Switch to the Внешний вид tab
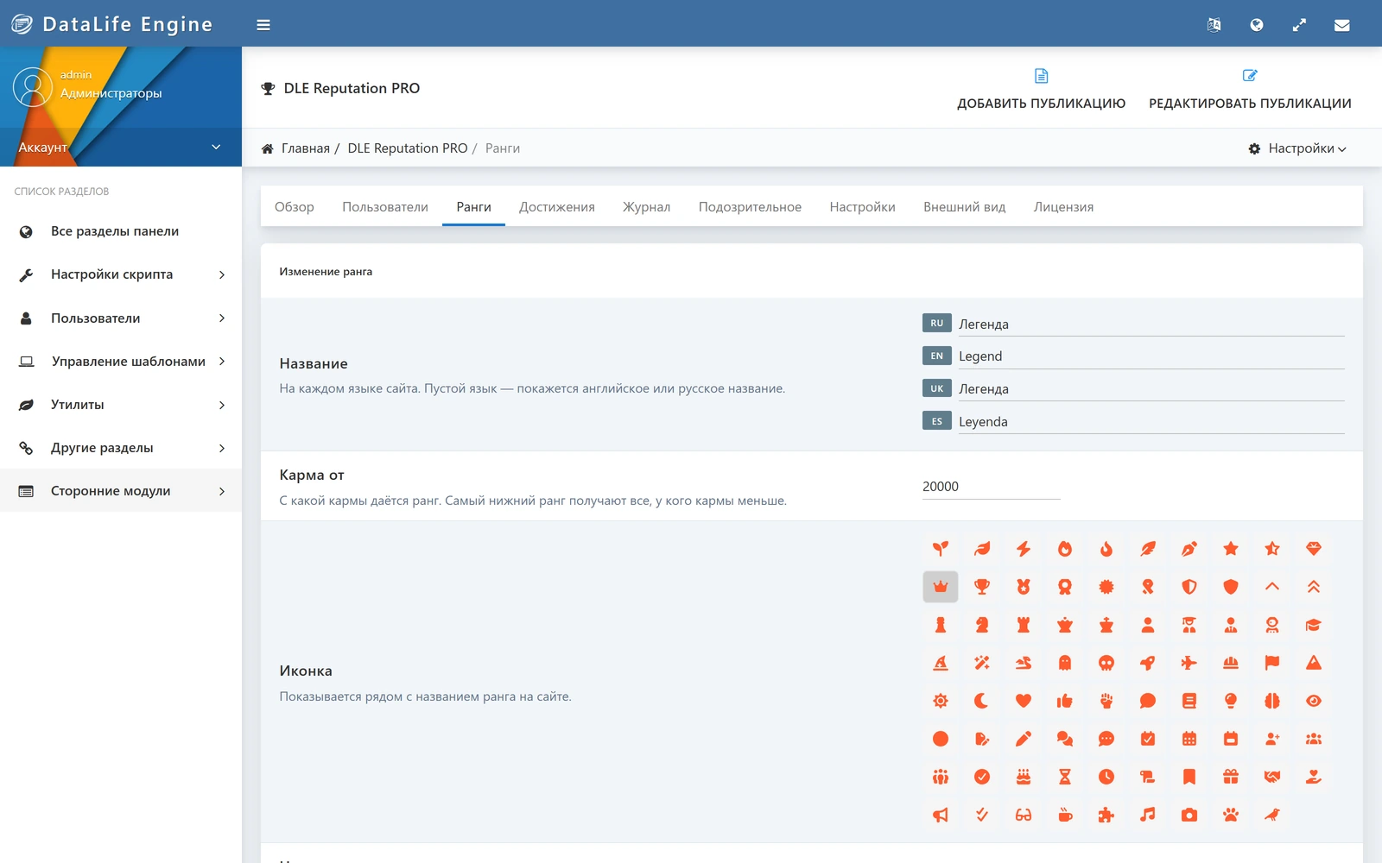The image size is (1382, 863). 965,207
